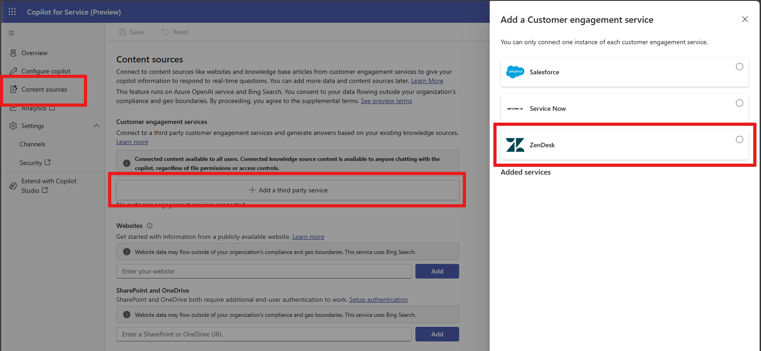
Task: Click the ZenDesk logo
Action: point(515,145)
